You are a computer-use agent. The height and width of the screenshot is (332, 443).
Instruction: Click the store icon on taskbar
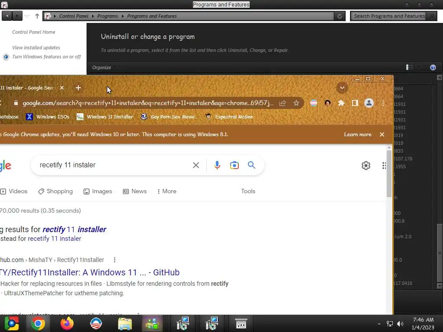click(x=241, y=323)
